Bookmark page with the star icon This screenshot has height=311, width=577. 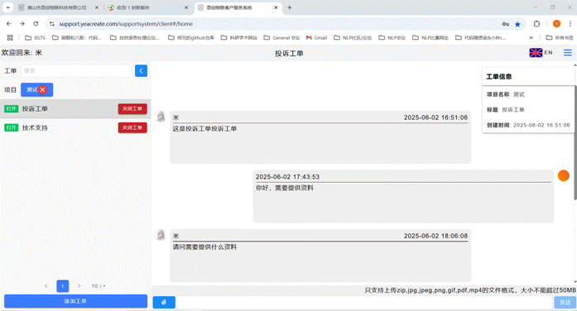tap(517, 24)
